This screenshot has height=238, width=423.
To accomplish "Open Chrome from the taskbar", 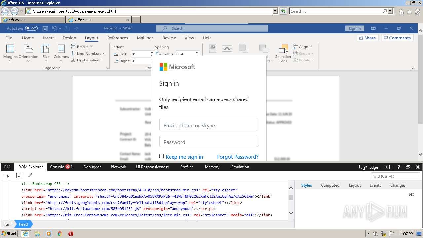I will [x=59, y=234].
